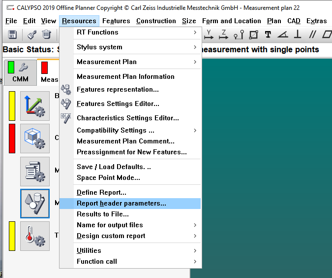Click the angle feature icon in toolbar

[282, 35]
